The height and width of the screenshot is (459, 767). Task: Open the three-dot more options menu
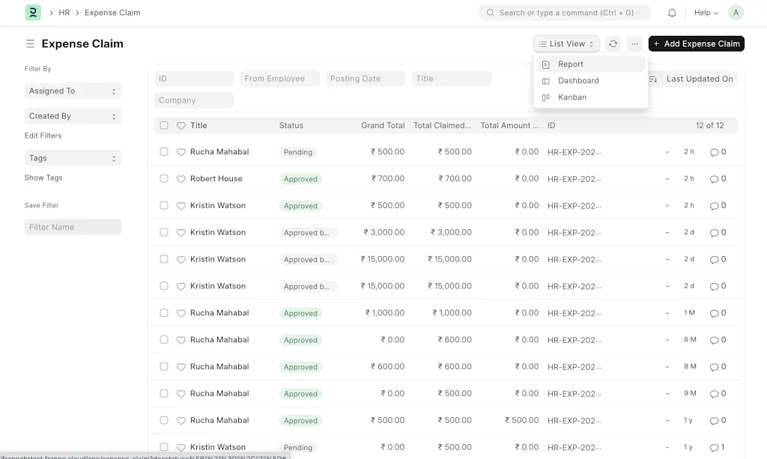634,44
